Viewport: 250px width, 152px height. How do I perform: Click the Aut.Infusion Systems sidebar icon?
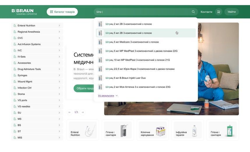tap(15, 44)
